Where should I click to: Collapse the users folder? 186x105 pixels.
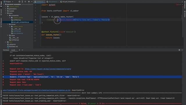[x=8, y=36]
